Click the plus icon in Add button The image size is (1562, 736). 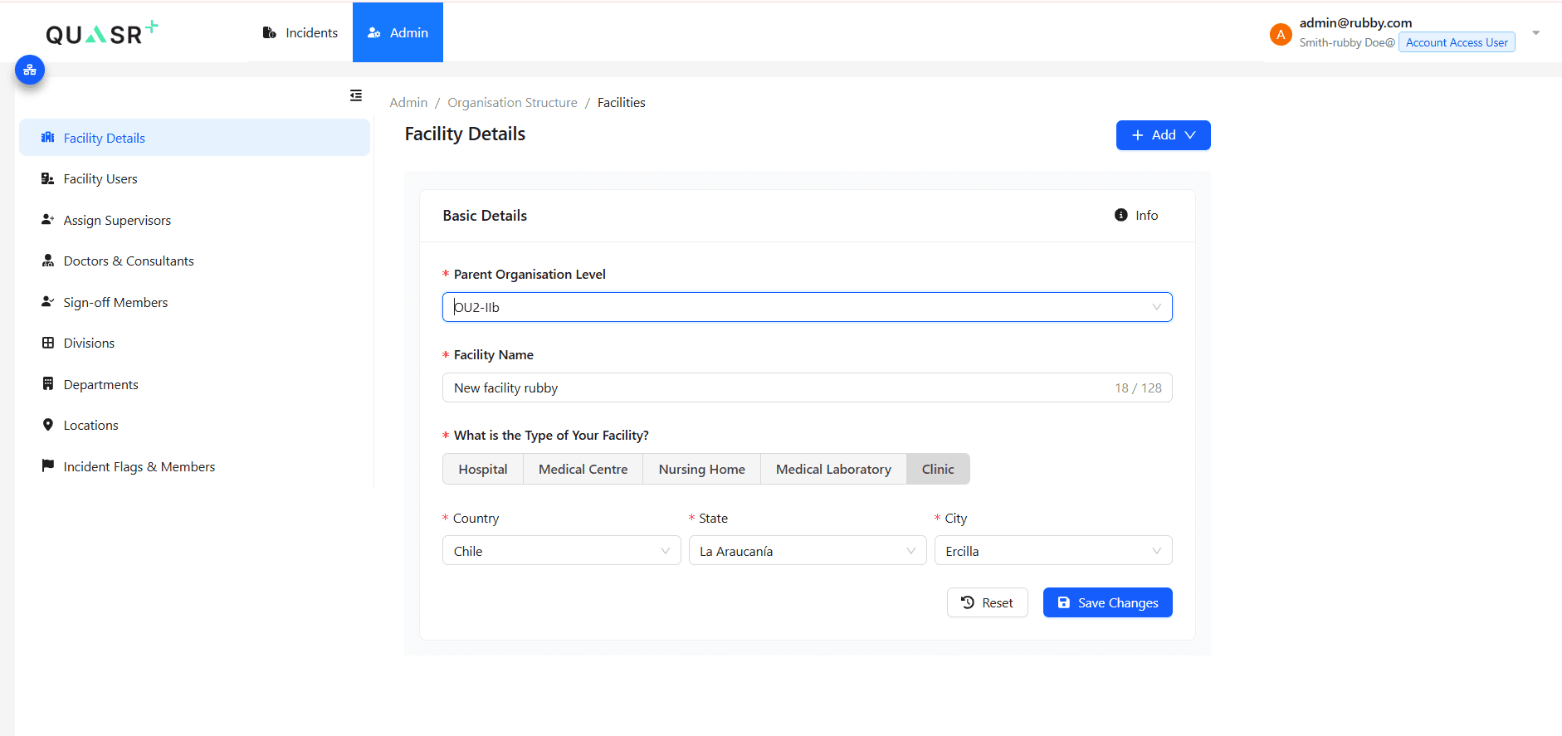click(x=1138, y=135)
